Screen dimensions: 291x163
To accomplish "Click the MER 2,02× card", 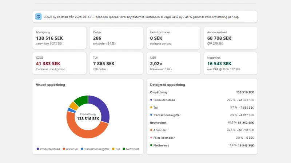I will (174, 63).
